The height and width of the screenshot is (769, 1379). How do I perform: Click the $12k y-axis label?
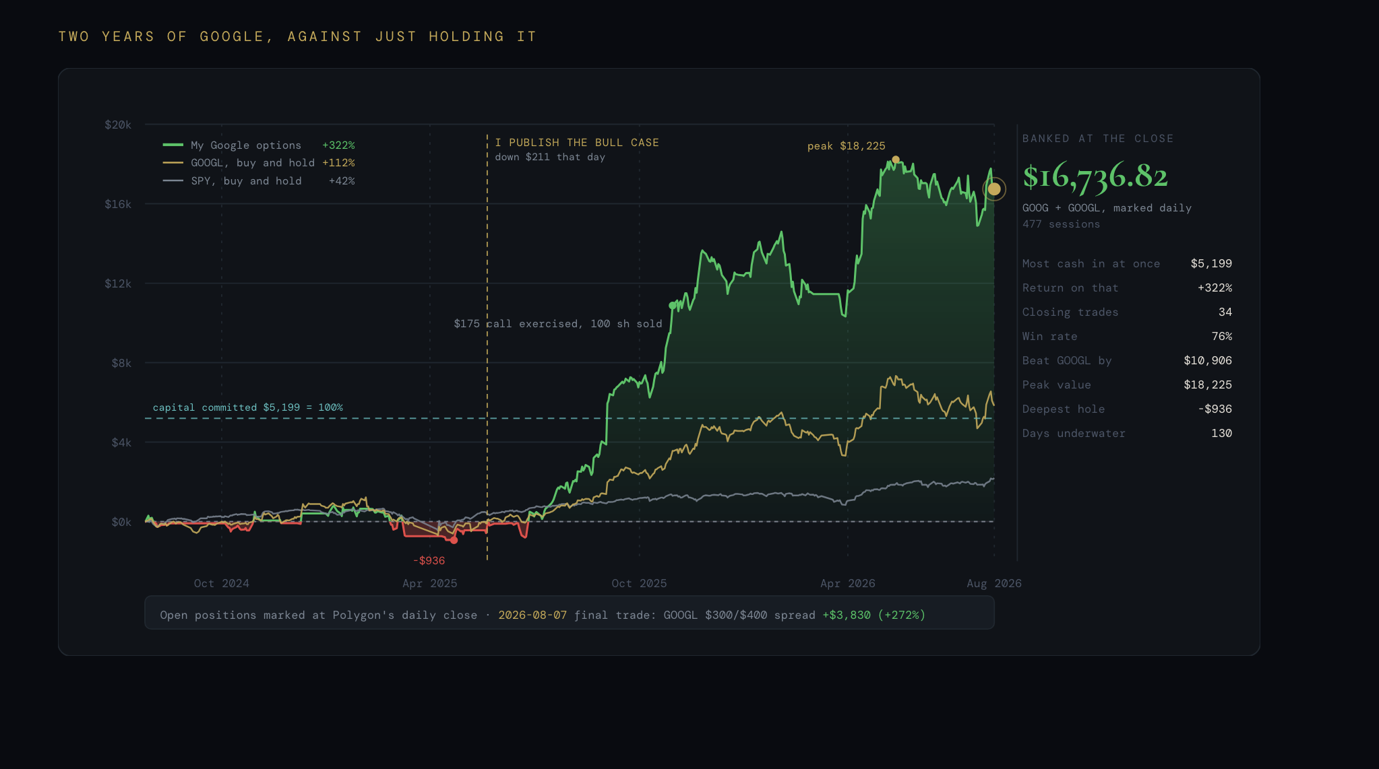point(118,283)
